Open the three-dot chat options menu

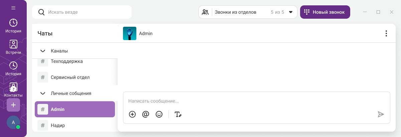click(x=386, y=33)
